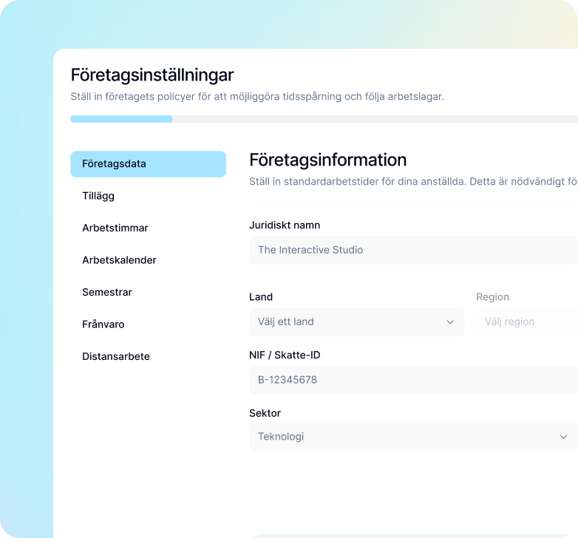578x538 pixels.
Task: Click the Företagsinformation heading
Action: (328, 160)
